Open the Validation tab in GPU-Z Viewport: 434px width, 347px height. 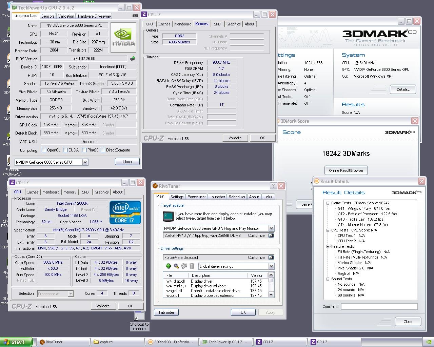(x=66, y=16)
